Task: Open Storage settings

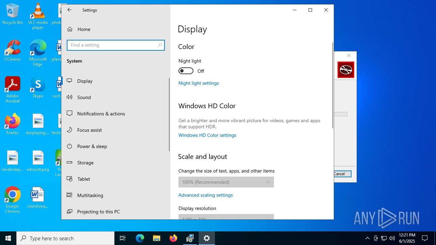Action: click(x=115, y=163)
